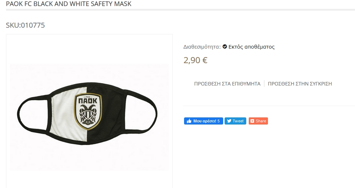
Task: Click the Διαθεσιμότητα label
Action: click(x=202, y=47)
